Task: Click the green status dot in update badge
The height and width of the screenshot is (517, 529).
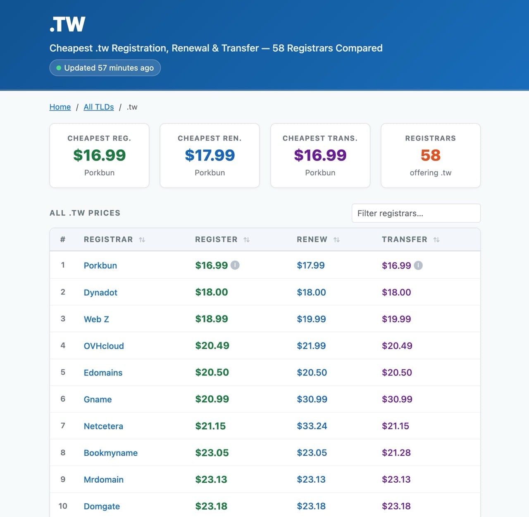Action: (59, 68)
